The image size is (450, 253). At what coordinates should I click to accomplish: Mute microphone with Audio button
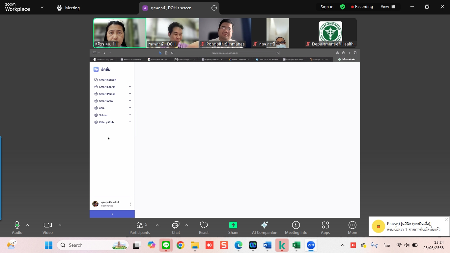coord(17,228)
